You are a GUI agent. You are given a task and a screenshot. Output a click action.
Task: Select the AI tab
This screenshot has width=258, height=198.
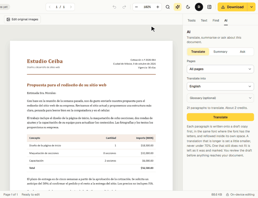tap(225, 20)
